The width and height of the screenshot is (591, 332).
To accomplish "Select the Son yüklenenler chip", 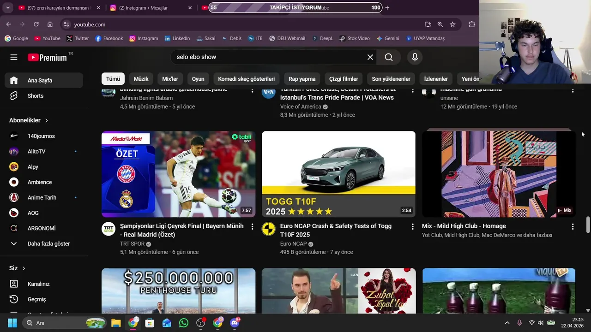I will coord(391,79).
